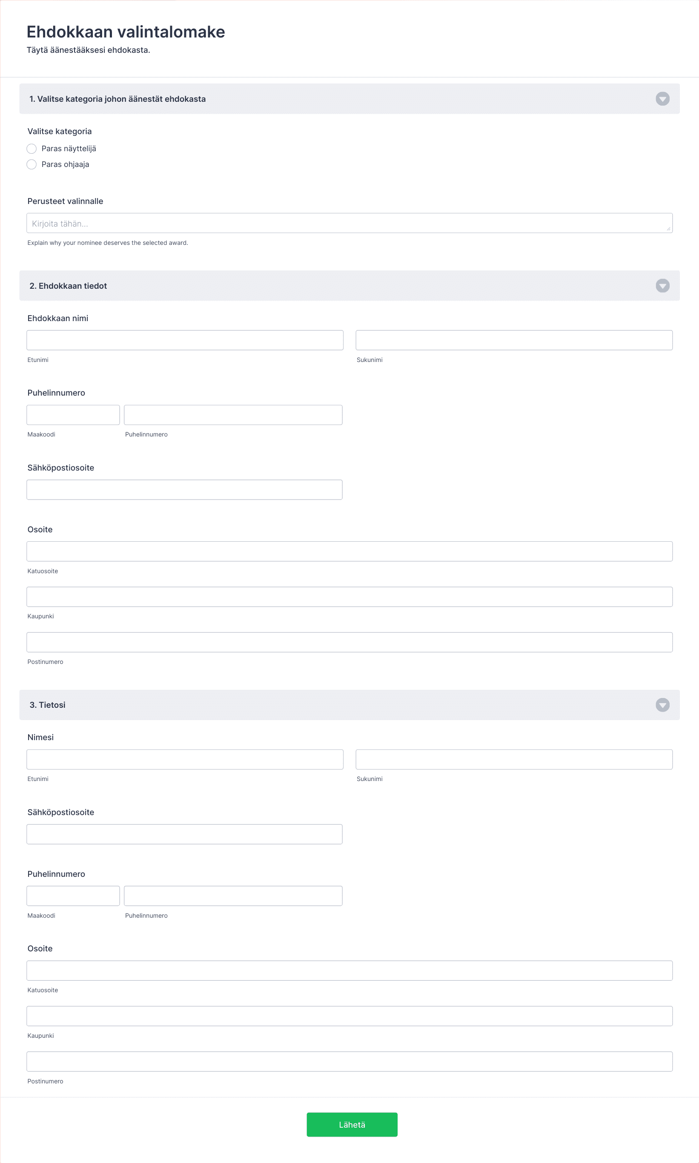Collapse the Tietosi section arrow icon
The width and height of the screenshot is (699, 1163).
click(x=662, y=705)
